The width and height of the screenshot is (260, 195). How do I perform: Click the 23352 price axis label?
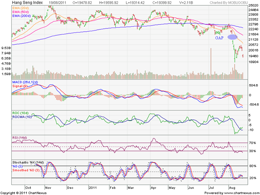pos(253,19)
